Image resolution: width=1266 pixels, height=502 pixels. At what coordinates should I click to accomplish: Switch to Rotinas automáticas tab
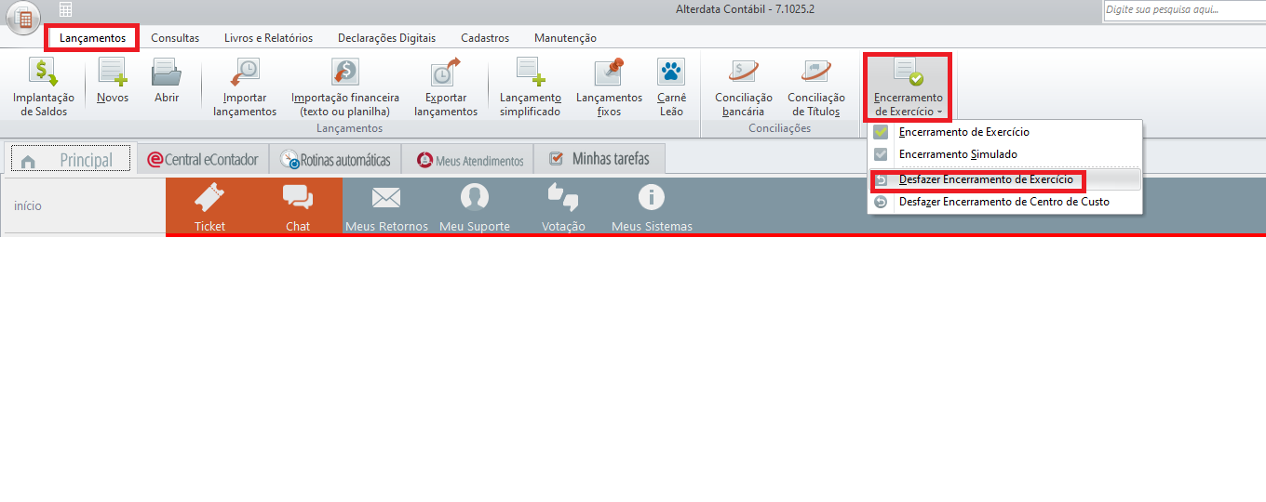pyautogui.click(x=335, y=160)
